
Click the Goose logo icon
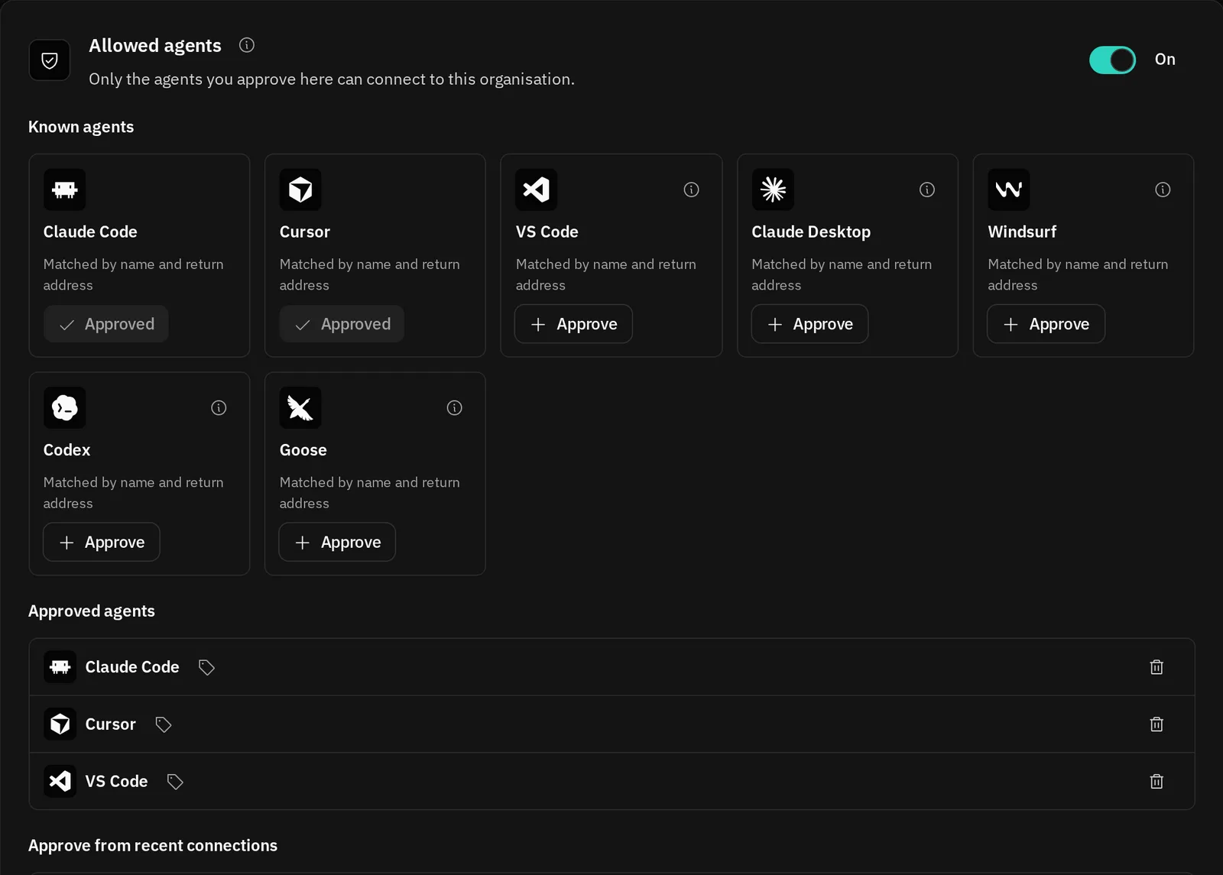coord(300,408)
